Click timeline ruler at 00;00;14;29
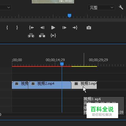This screenshot has height=126, width=126. [x=55, y=60]
